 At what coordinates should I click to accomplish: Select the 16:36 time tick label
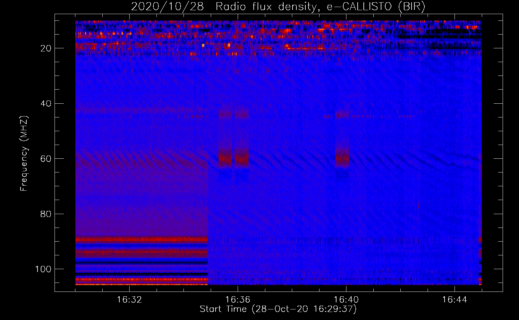(238, 300)
